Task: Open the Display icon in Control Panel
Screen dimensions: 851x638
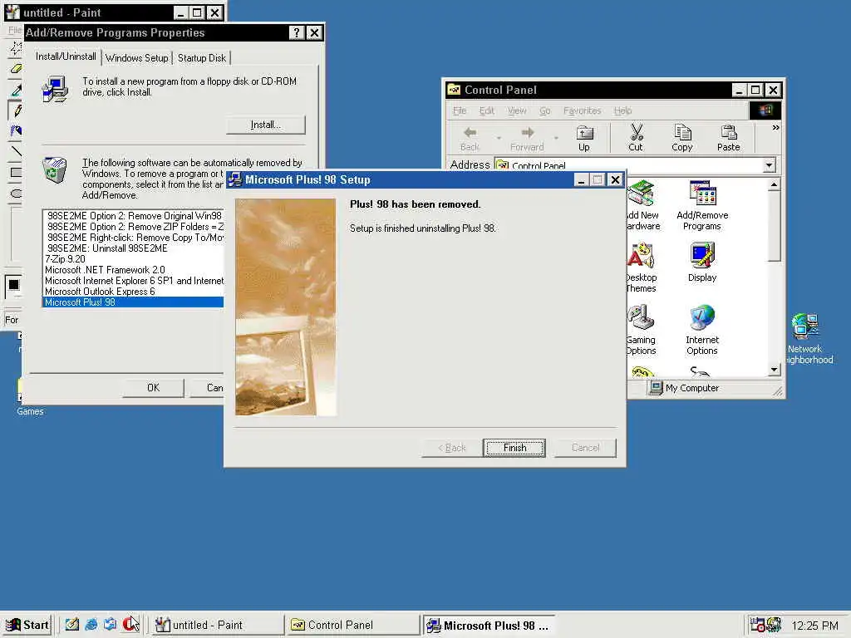Action: point(702,263)
